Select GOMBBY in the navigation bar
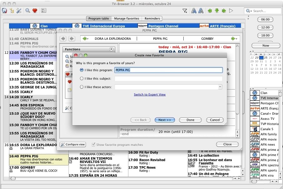Image resolution: width=283 pixels, height=189 pixels. [x=207, y=39]
